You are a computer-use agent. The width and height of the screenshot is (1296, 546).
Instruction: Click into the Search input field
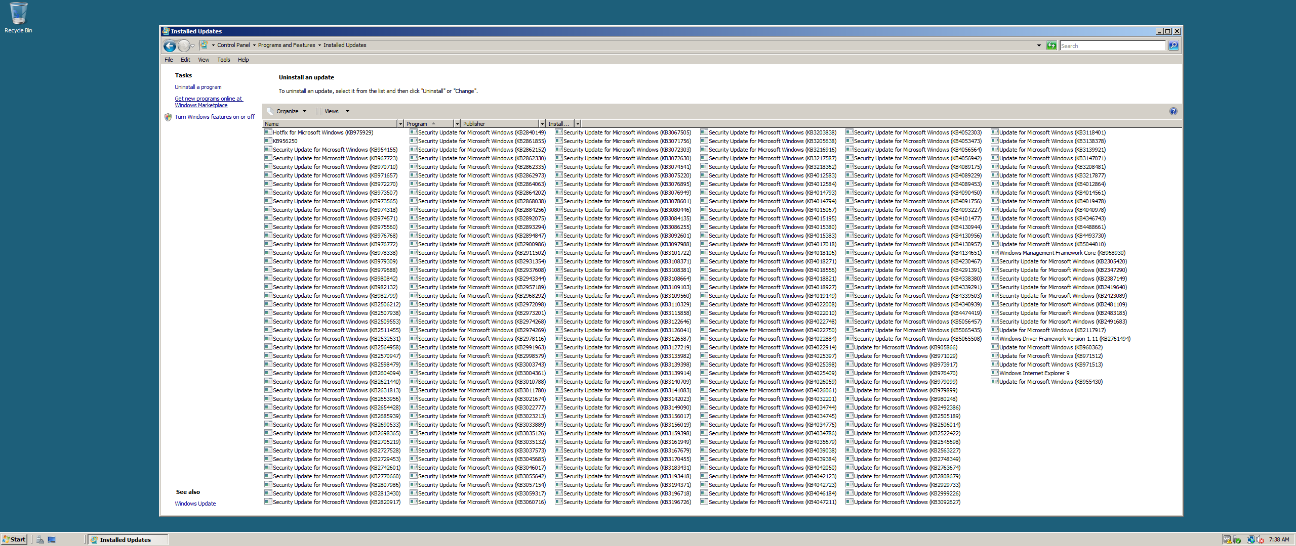click(1112, 45)
